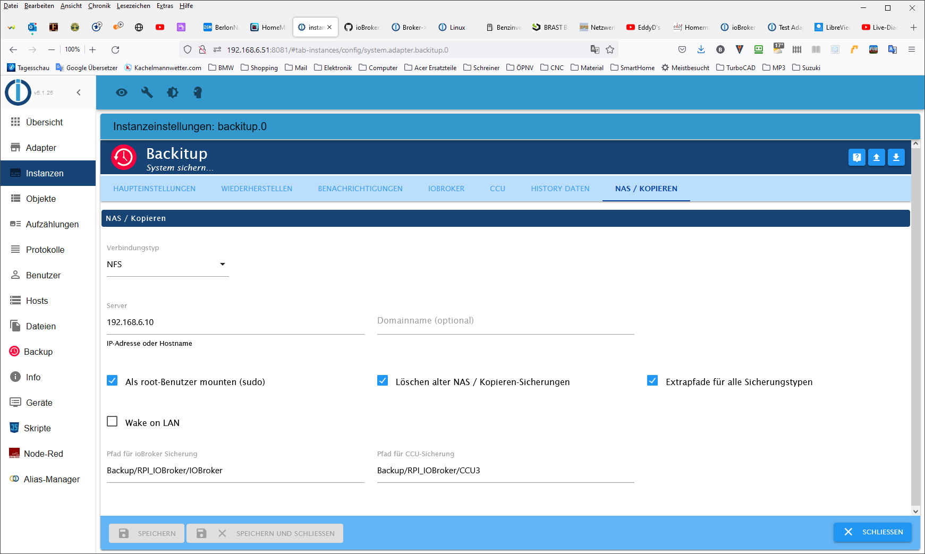Open Node-Red in the sidebar
925x554 pixels.
[48, 454]
